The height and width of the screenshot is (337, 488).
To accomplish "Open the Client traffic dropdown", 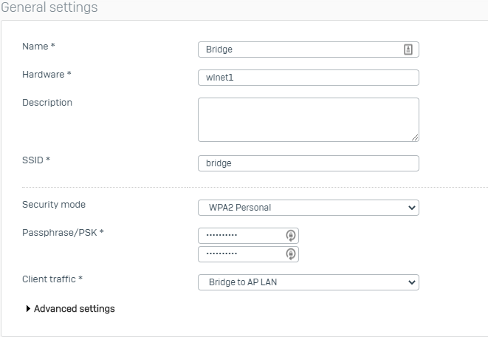I will pyautogui.click(x=308, y=282).
